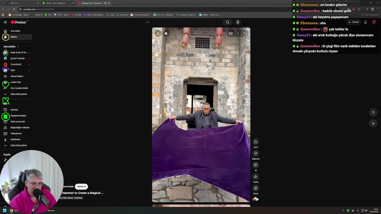
Task: Open the TEASY - Twitch bookmark
Action: 61,15
